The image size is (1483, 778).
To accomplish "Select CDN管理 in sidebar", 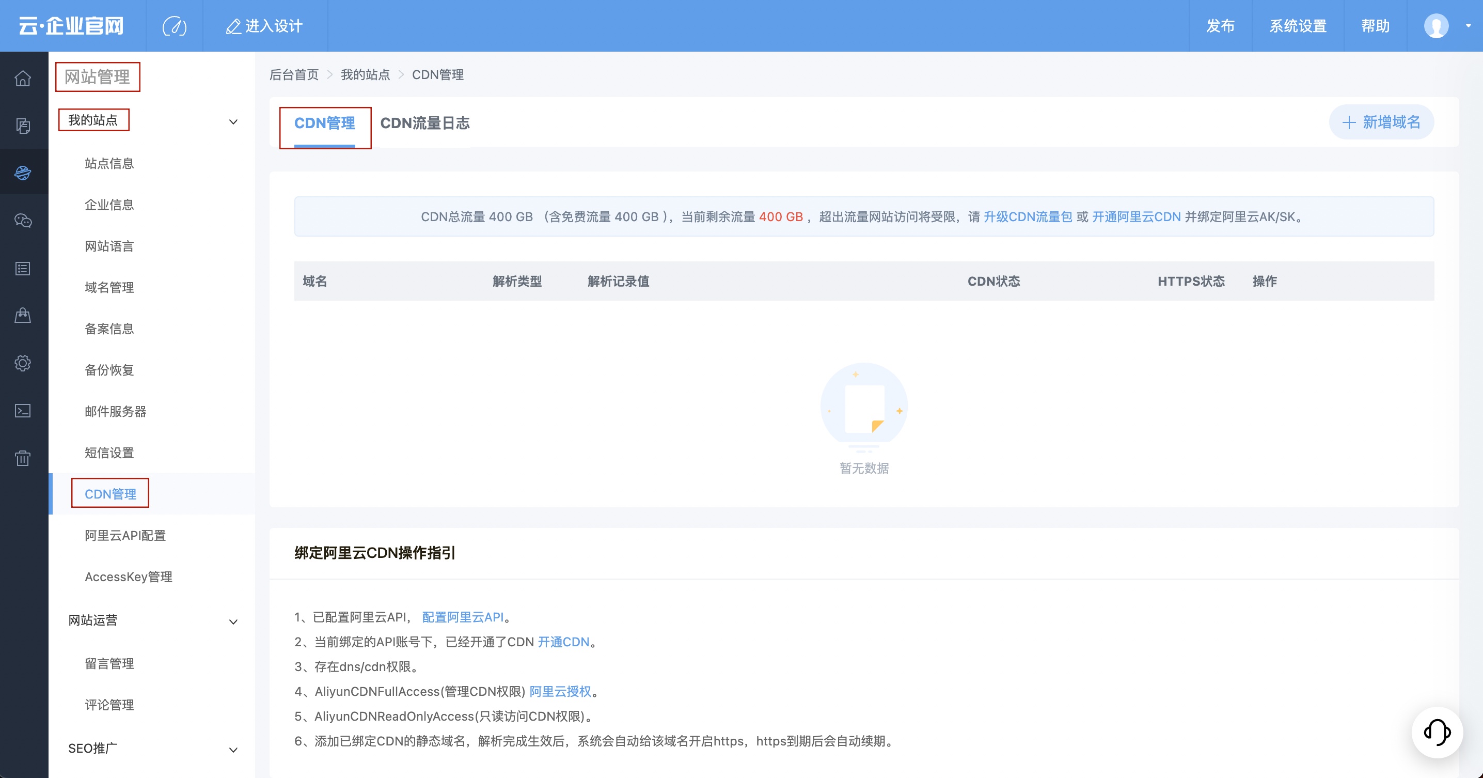I will pos(111,493).
